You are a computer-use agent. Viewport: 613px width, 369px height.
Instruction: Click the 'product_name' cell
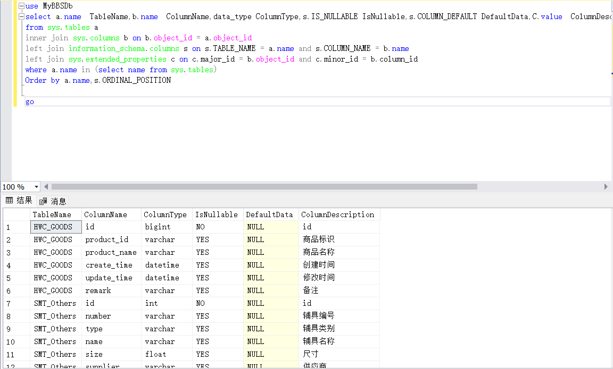111,252
